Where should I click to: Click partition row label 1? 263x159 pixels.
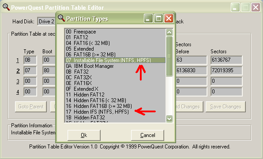(18, 60)
